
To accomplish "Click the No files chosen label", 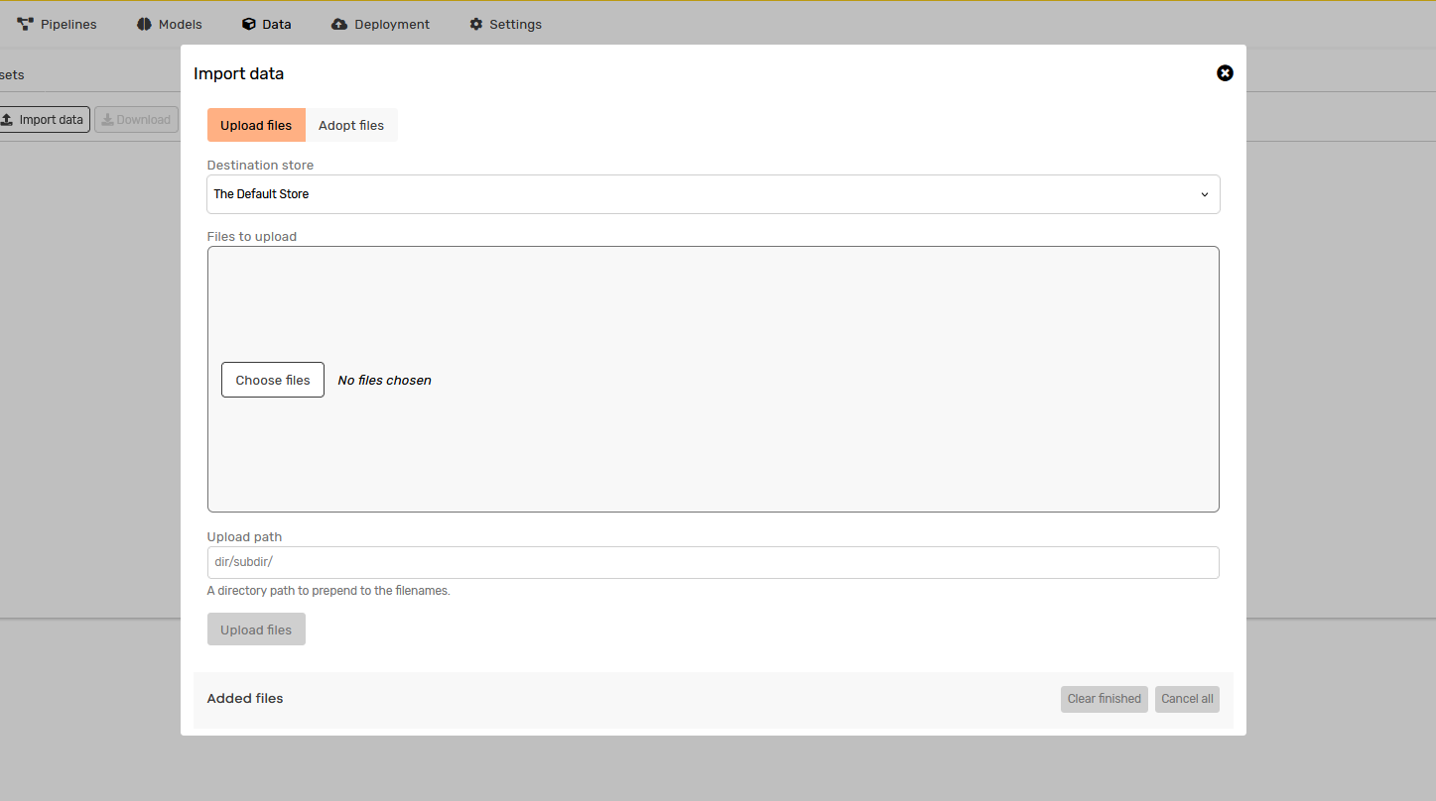I will [384, 381].
